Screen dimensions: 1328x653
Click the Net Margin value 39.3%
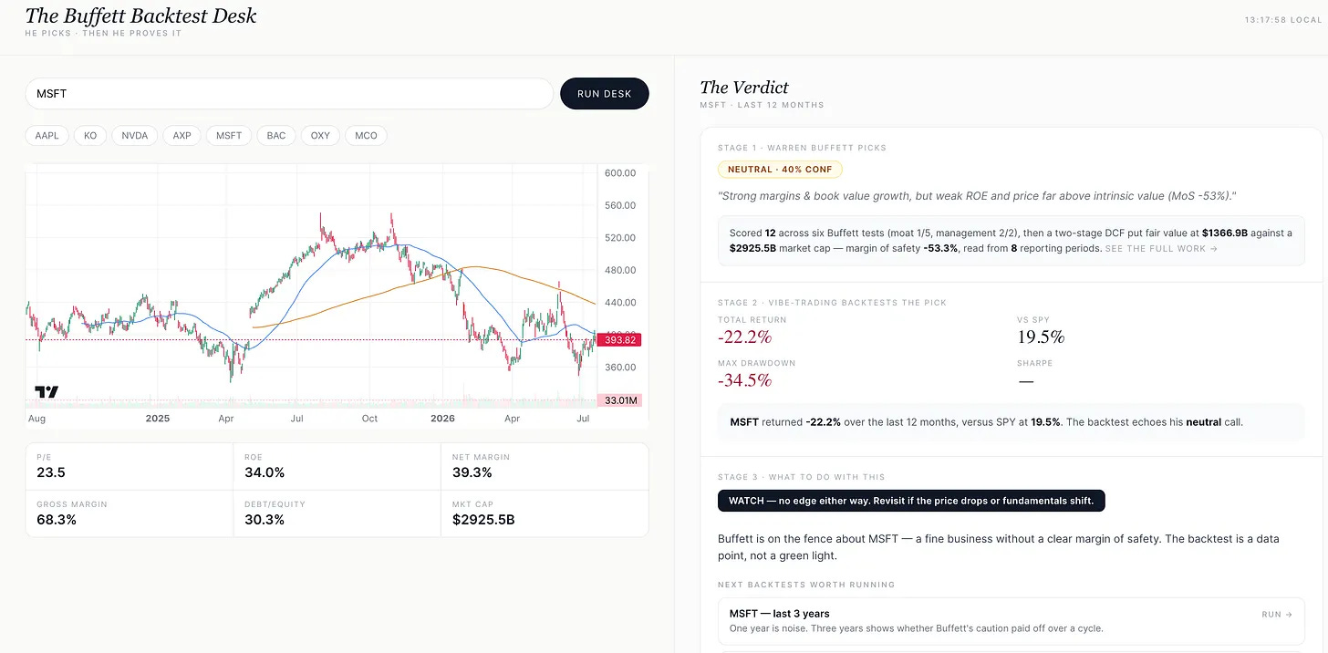[472, 472]
